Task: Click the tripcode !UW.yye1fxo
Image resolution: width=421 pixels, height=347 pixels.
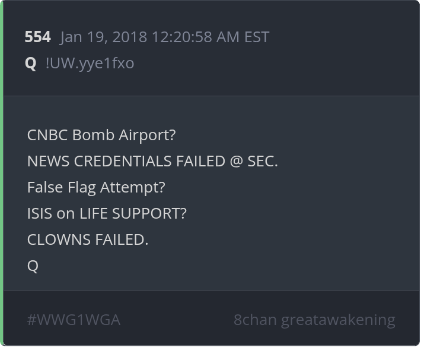Action: point(90,63)
